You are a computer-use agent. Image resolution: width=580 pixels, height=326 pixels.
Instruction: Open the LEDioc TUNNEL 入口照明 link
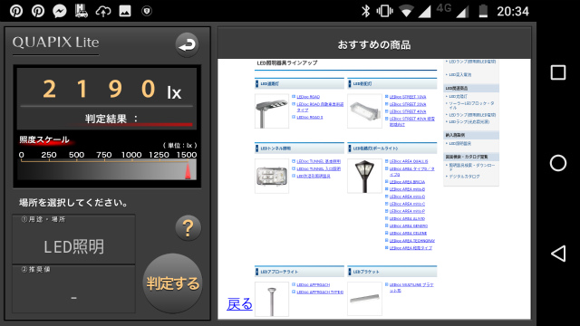click(x=318, y=169)
